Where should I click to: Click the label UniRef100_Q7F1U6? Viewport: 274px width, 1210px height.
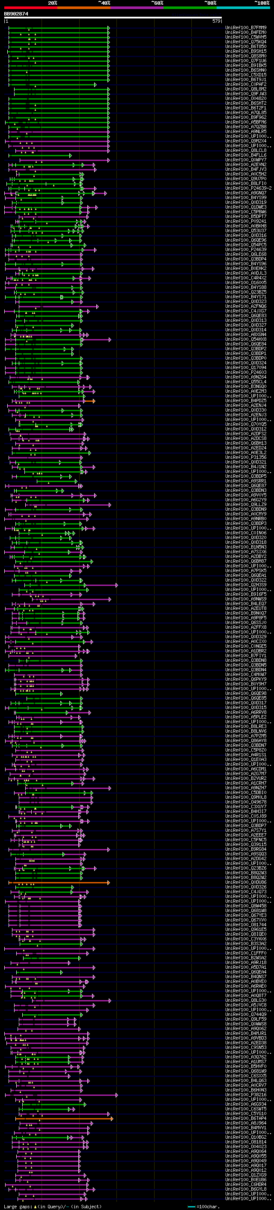(x=246, y=61)
